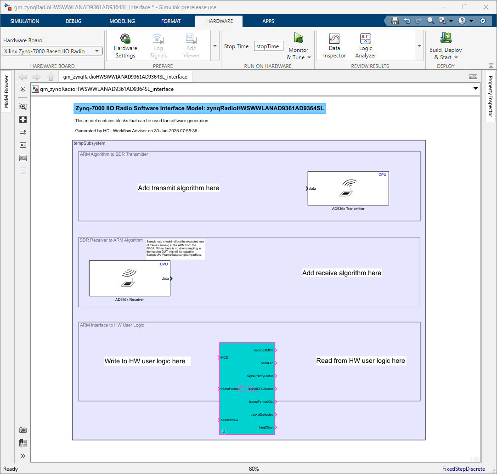
Task: Click the Build, Deploy & Start icon
Action: (x=446, y=38)
